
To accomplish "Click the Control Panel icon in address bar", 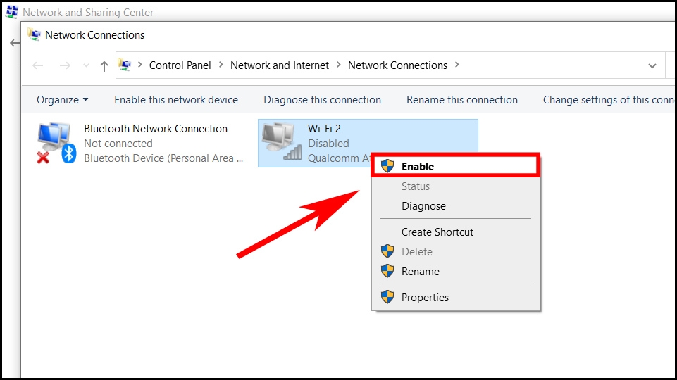I will (x=125, y=65).
